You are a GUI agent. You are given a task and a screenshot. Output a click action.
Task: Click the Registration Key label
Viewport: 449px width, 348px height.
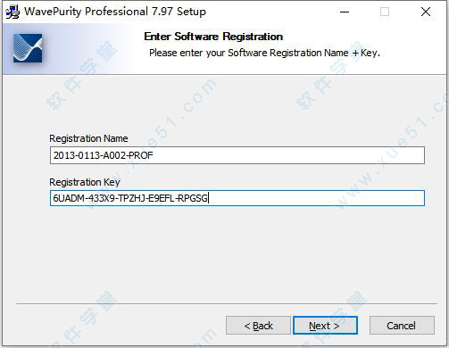pyautogui.click(x=85, y=182)
